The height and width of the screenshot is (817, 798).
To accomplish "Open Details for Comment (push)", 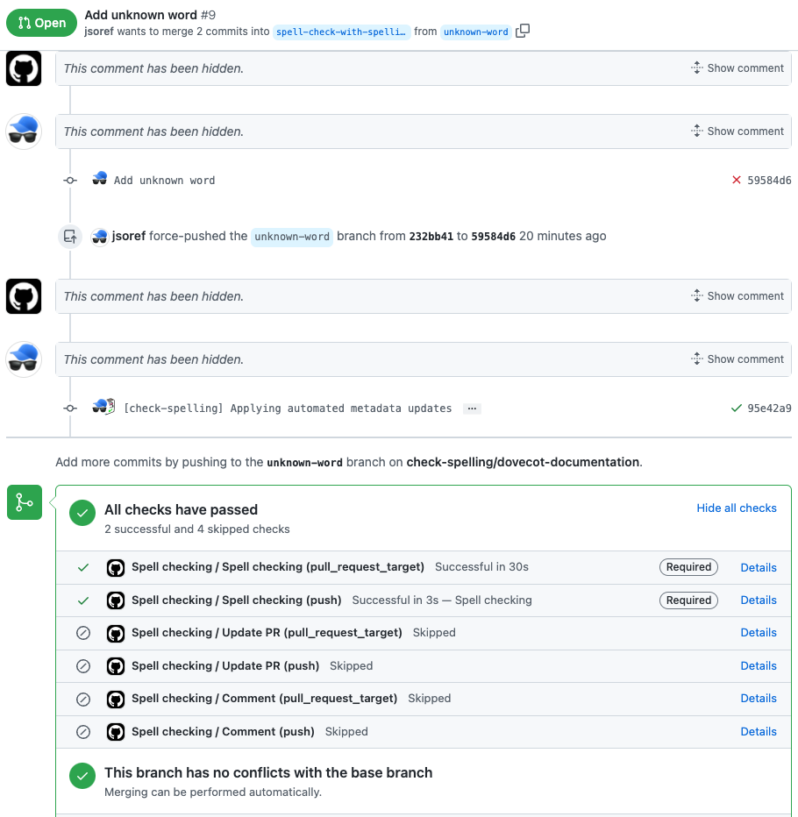I will pos(759,732).
